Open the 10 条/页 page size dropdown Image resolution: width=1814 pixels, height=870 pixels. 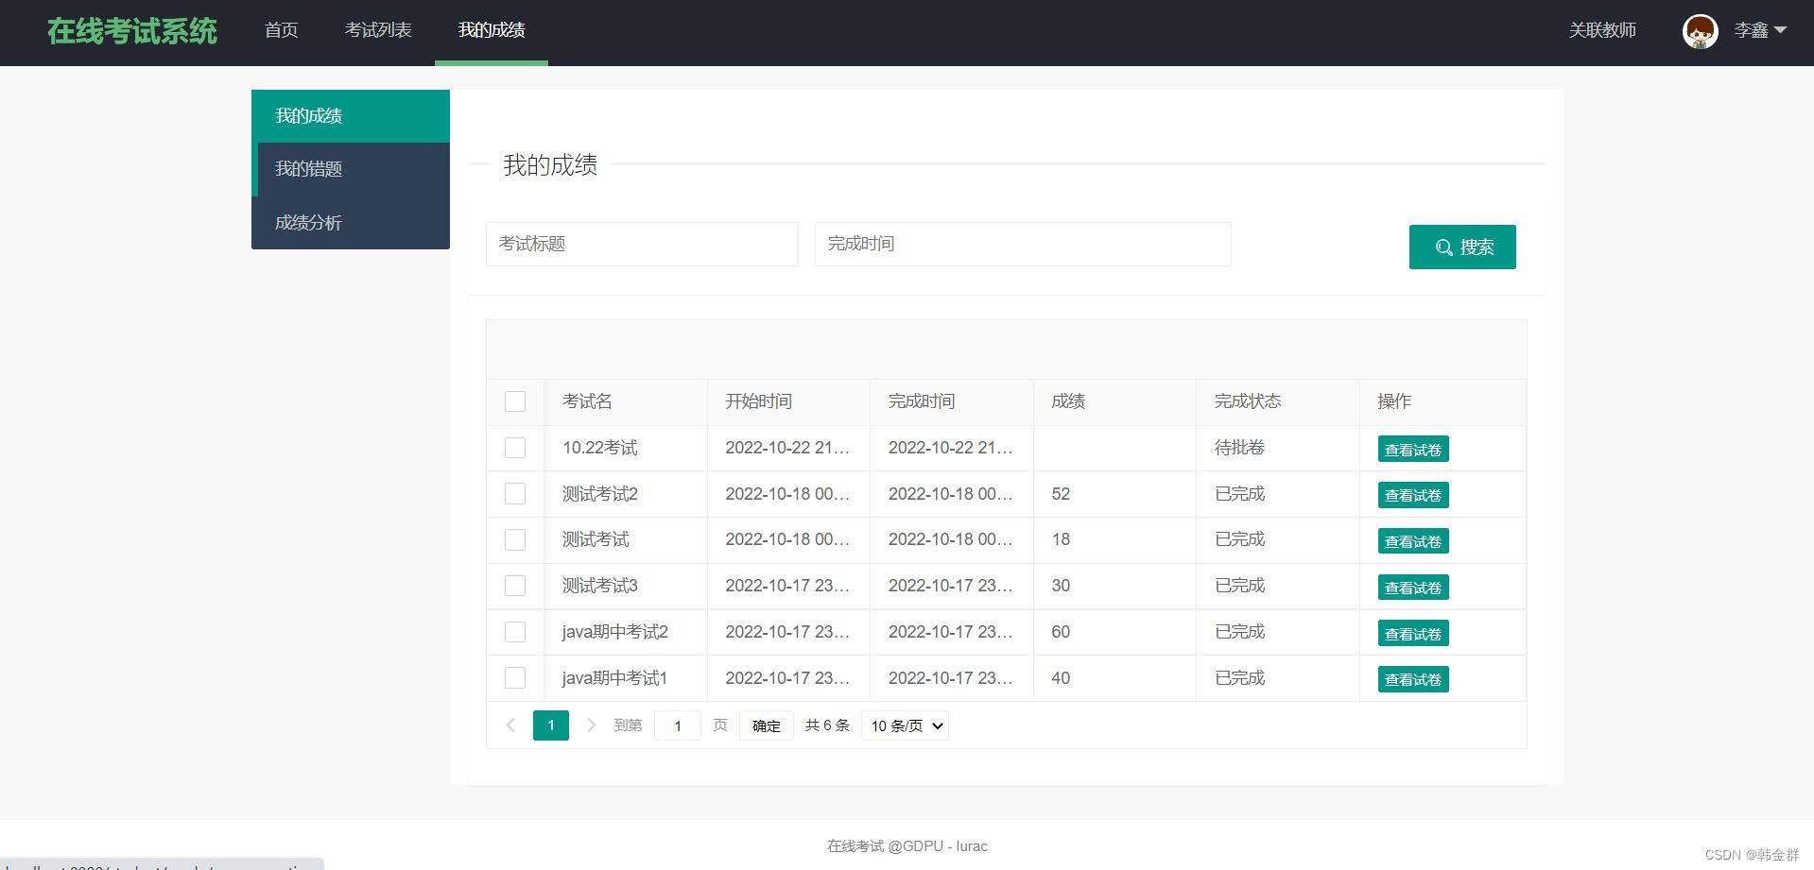(x=905, y=725)
